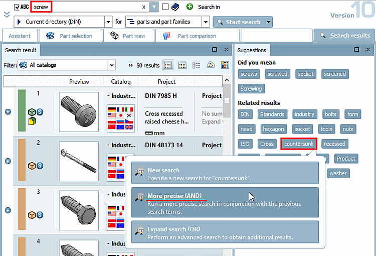
Task: Click the blue book dictionary icon
Action: [x=175, y=7]
